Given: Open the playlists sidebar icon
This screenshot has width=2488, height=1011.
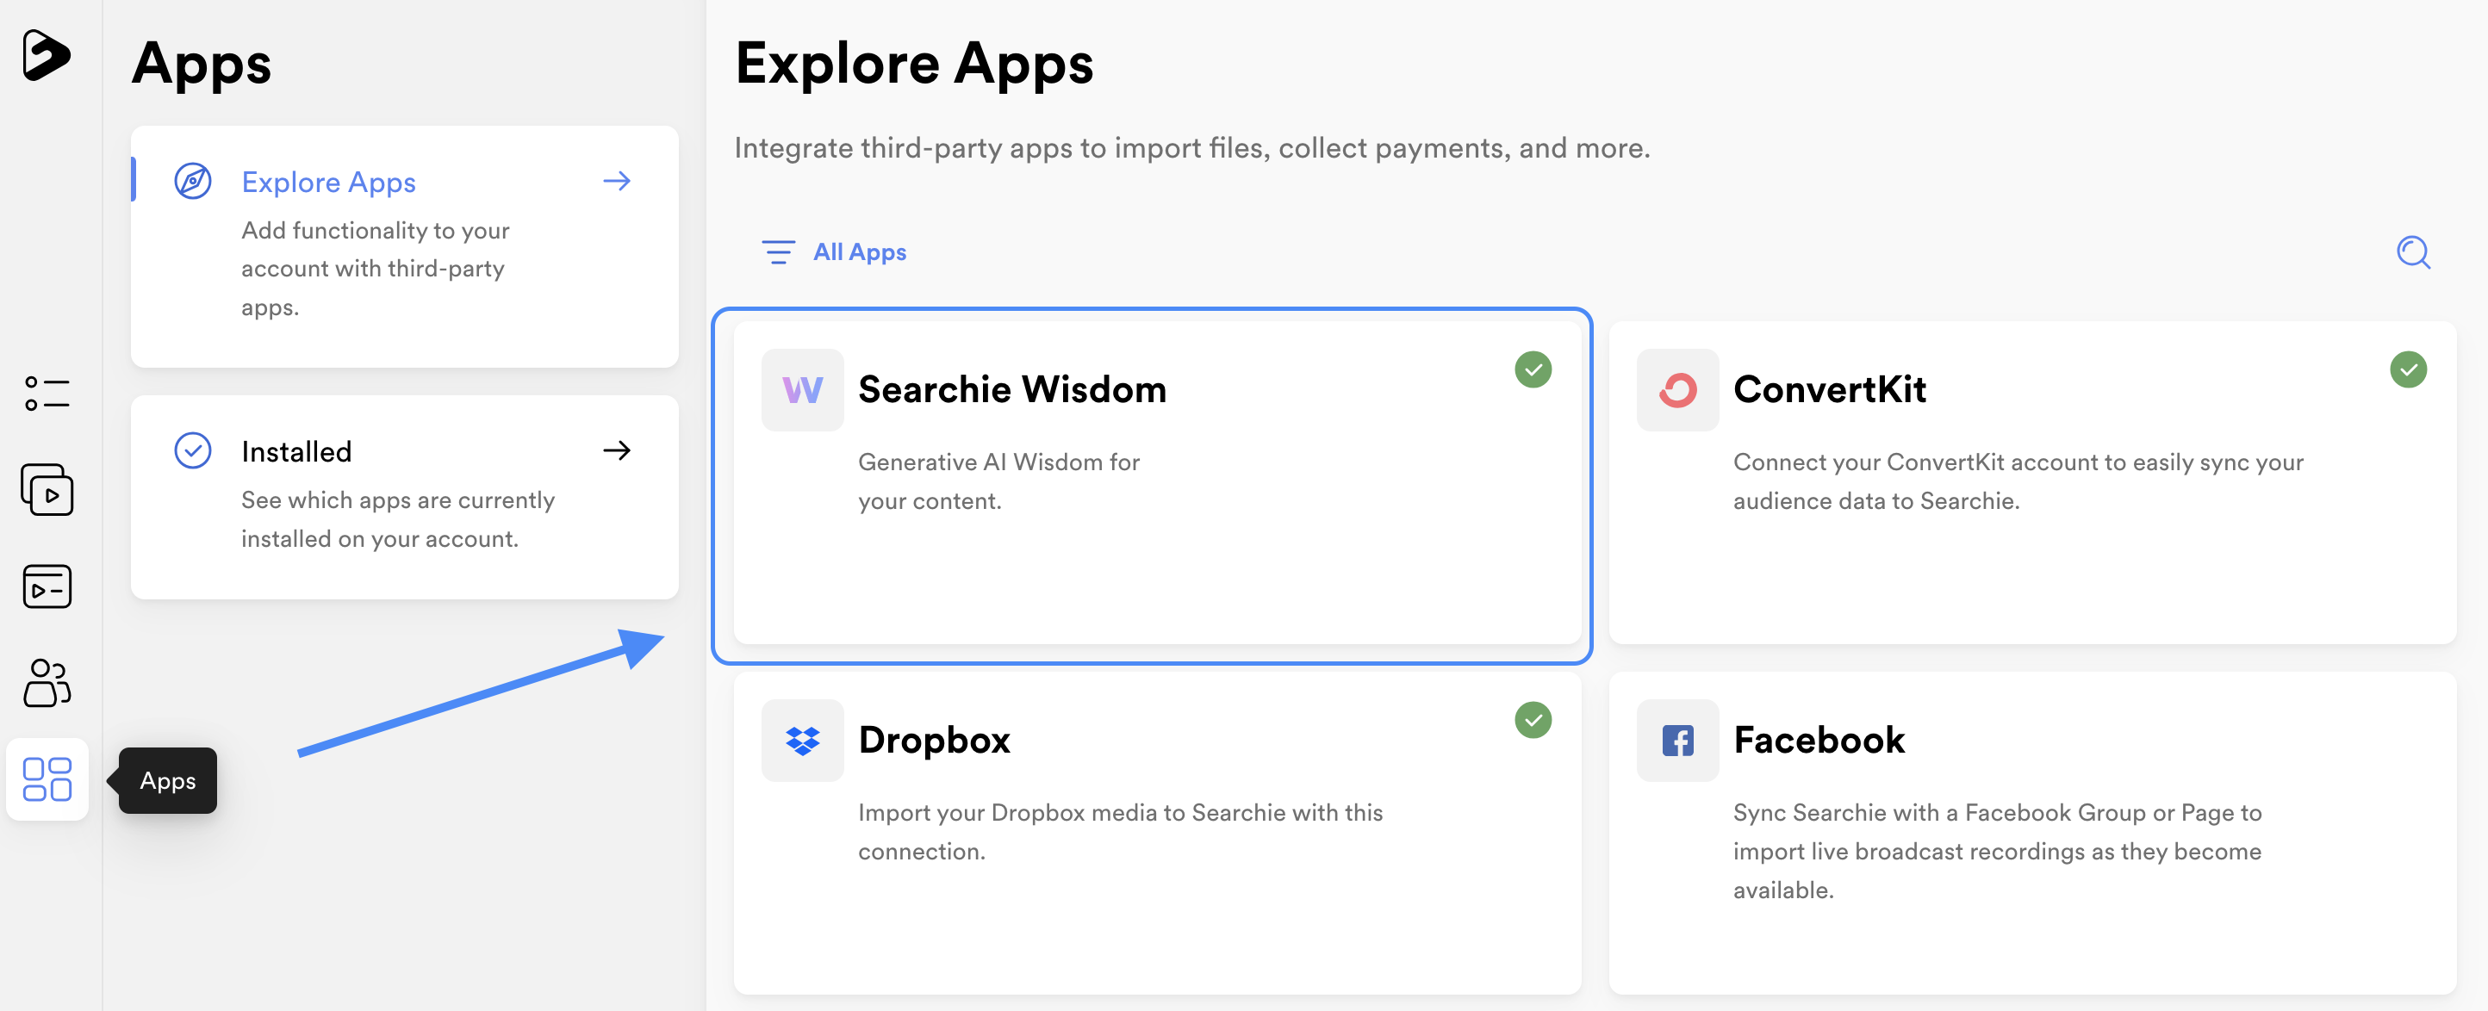Looking at the screenshot, I should click(x=47, y=586).
